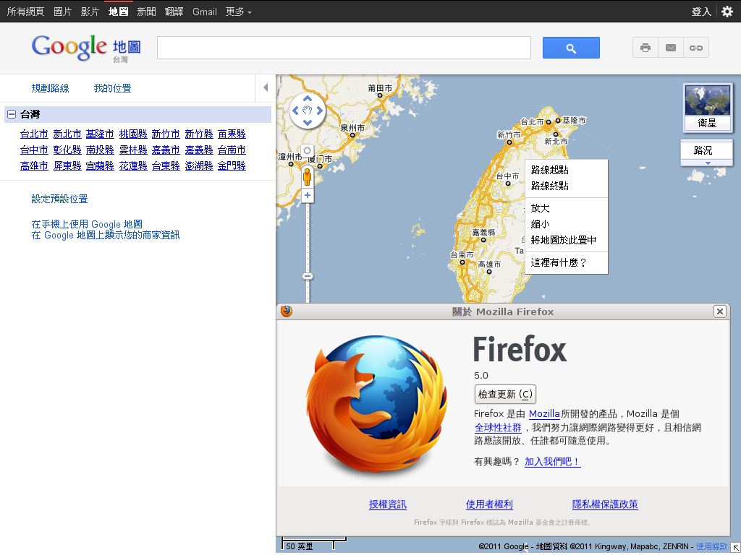Click the Google Maps logo
The height and width of the screenshot is (555, 741).
click(86, 48)
